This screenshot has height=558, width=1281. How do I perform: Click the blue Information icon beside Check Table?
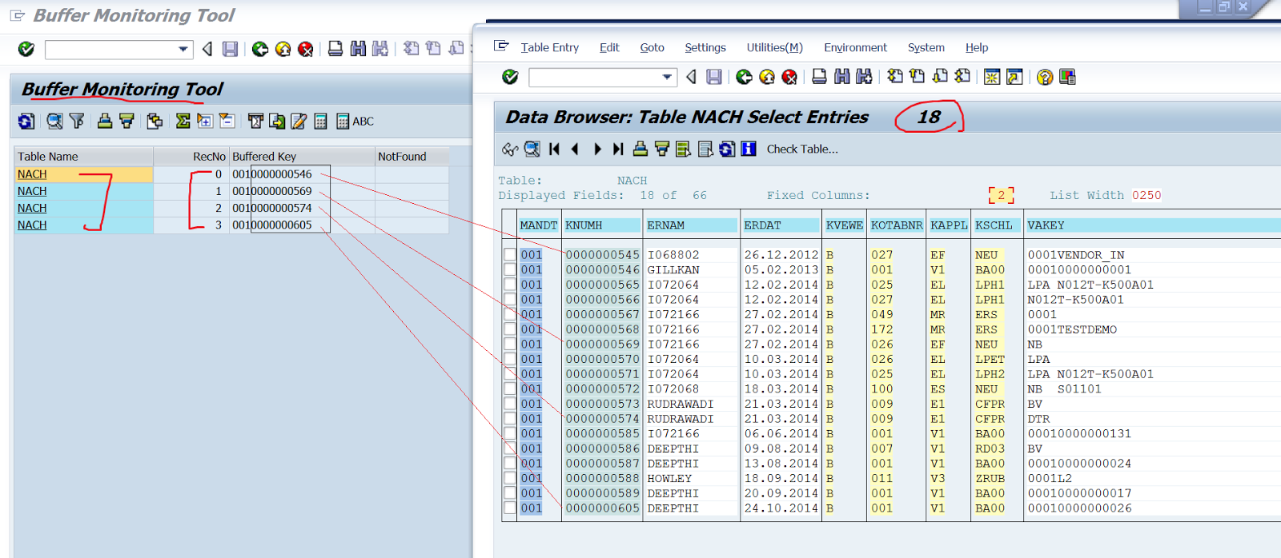tap(749, 149)
